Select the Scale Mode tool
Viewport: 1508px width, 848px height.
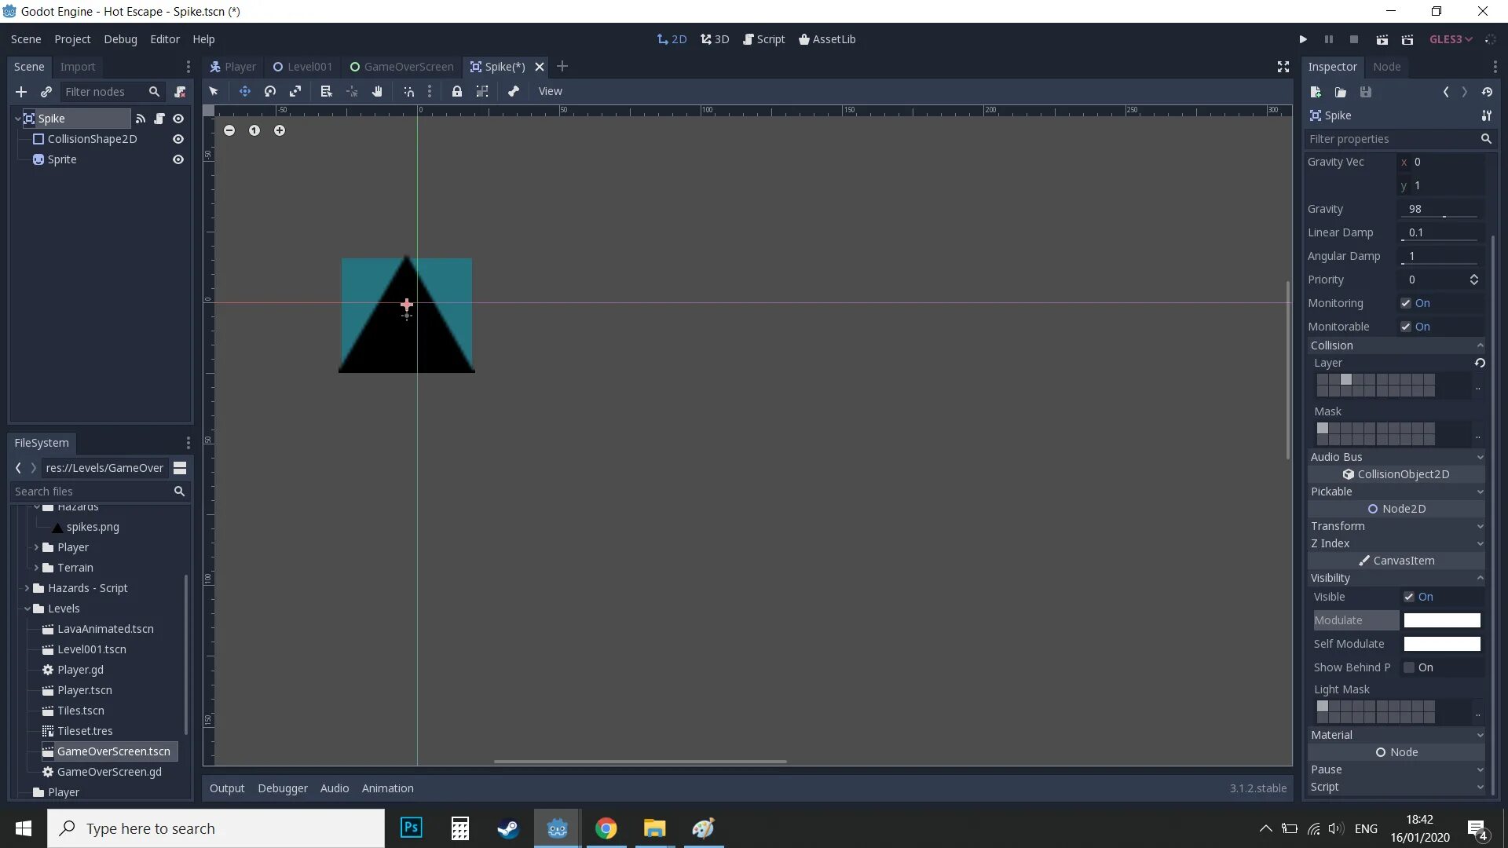click(295, 91)
